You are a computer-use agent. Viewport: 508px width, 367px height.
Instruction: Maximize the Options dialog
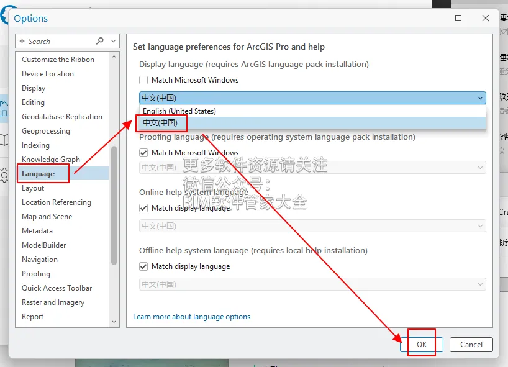pos(458,18)
